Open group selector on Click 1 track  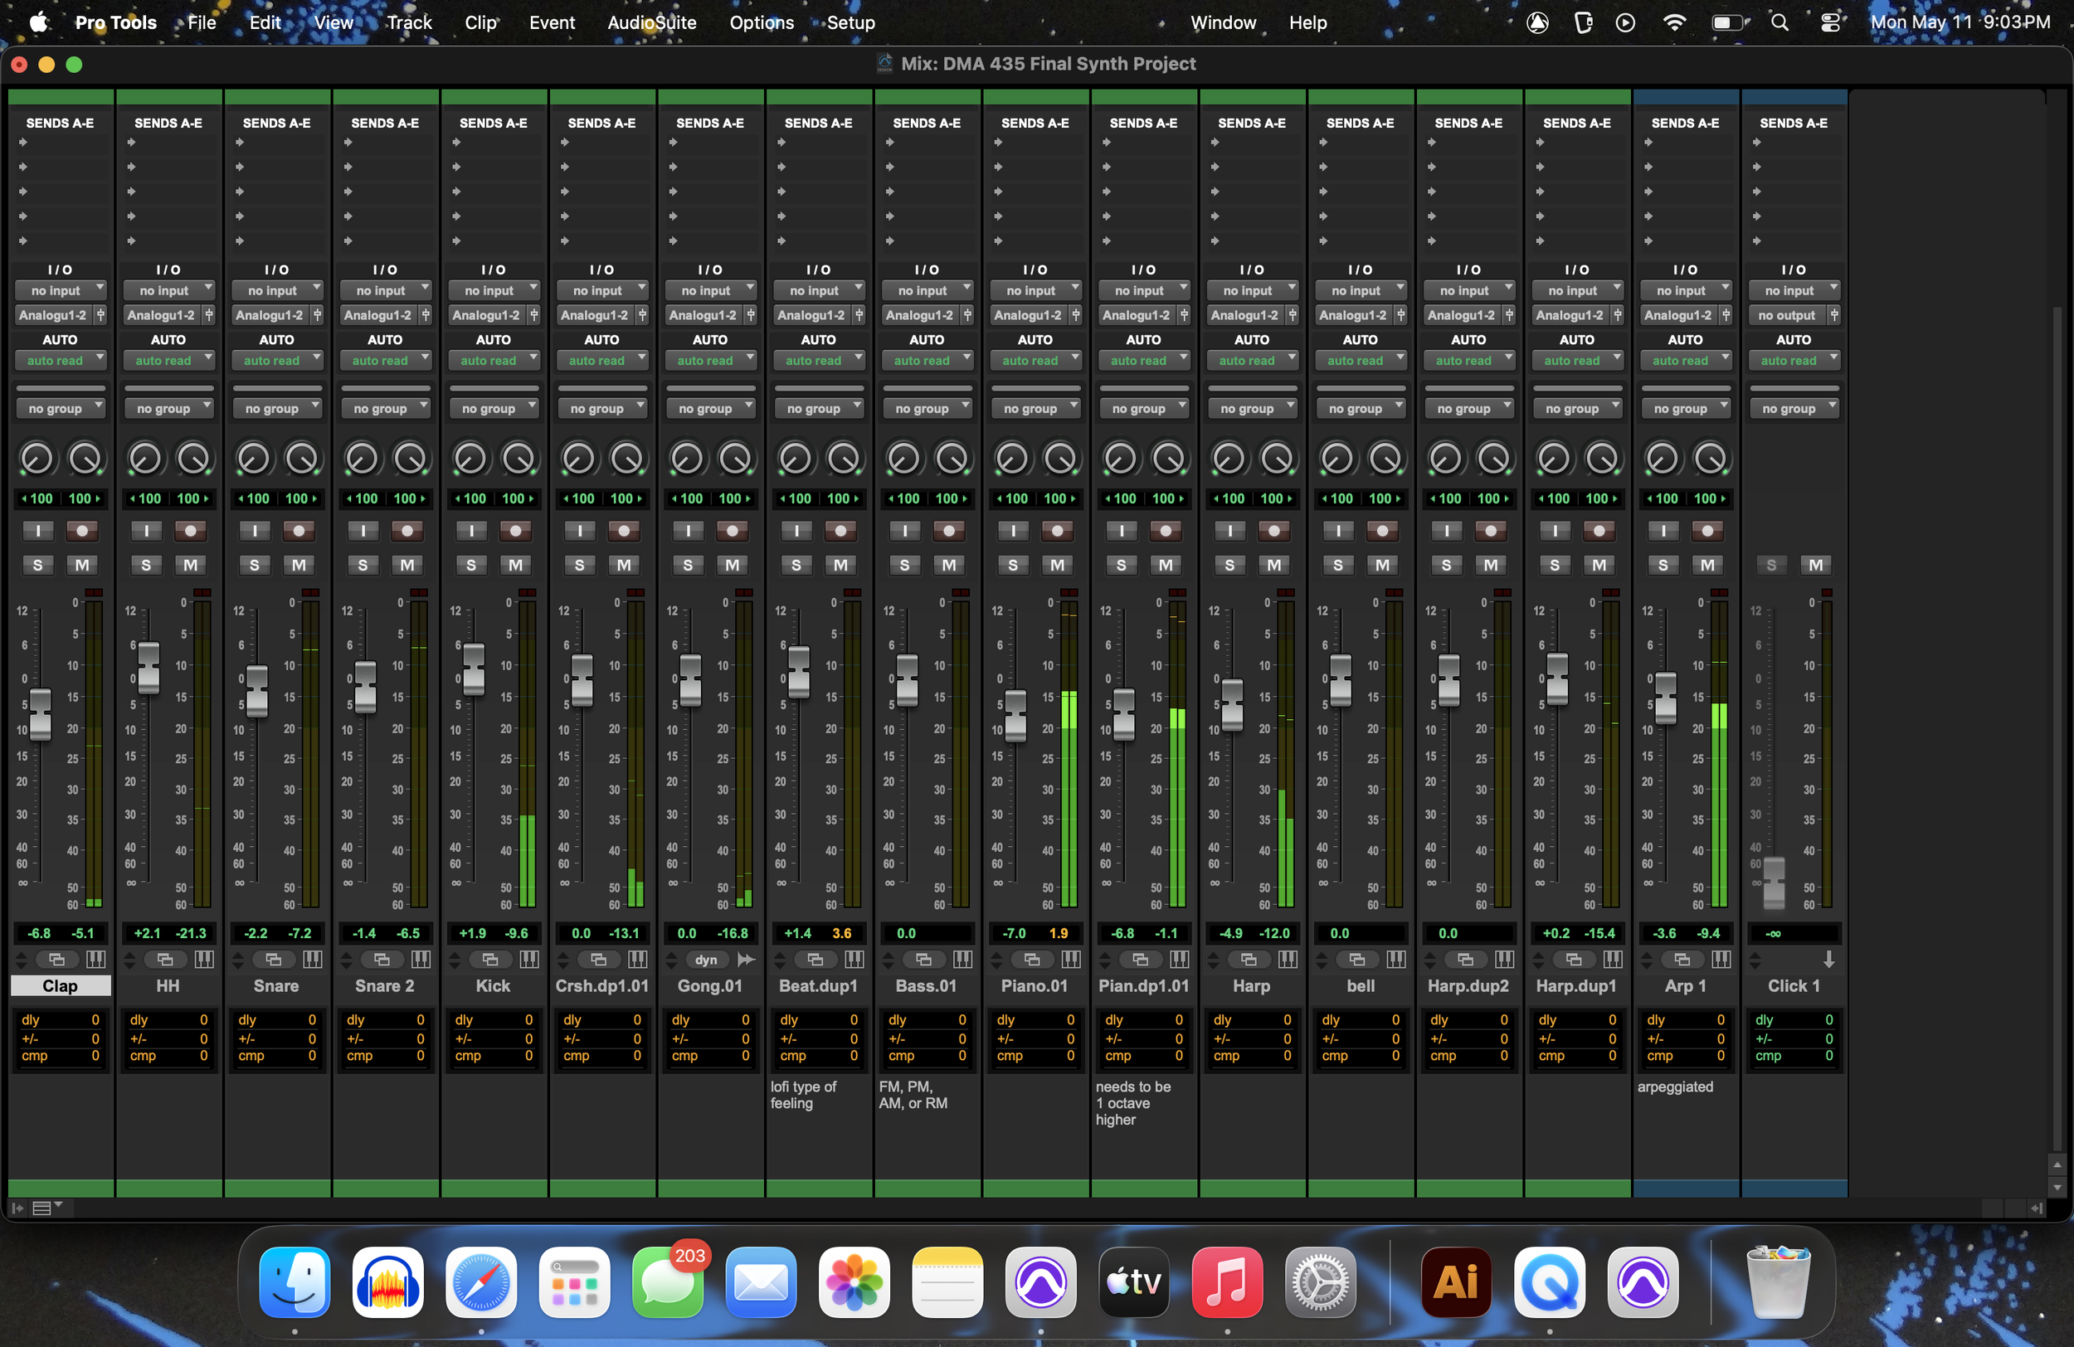click(x=1794, y=408)
